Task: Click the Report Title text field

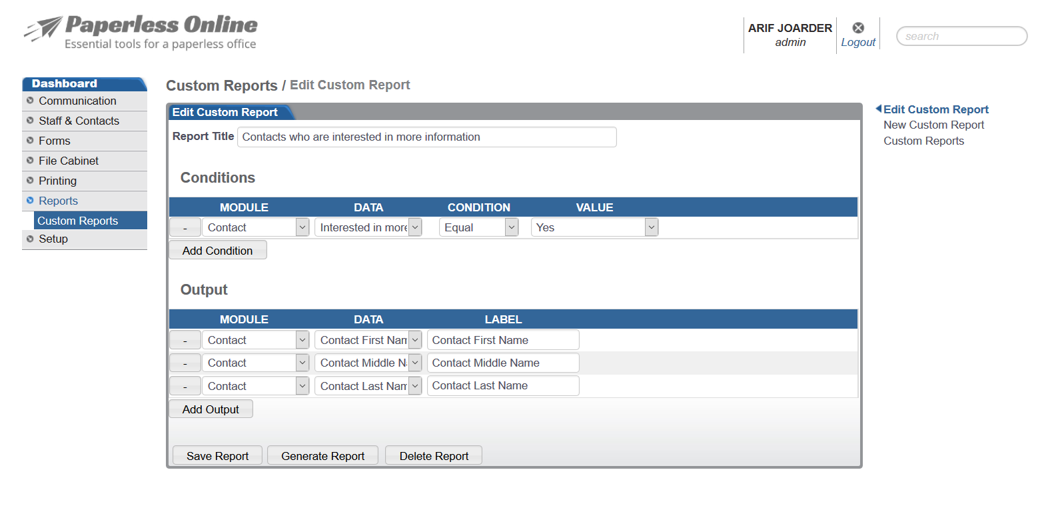Action: tap(426, 137)
